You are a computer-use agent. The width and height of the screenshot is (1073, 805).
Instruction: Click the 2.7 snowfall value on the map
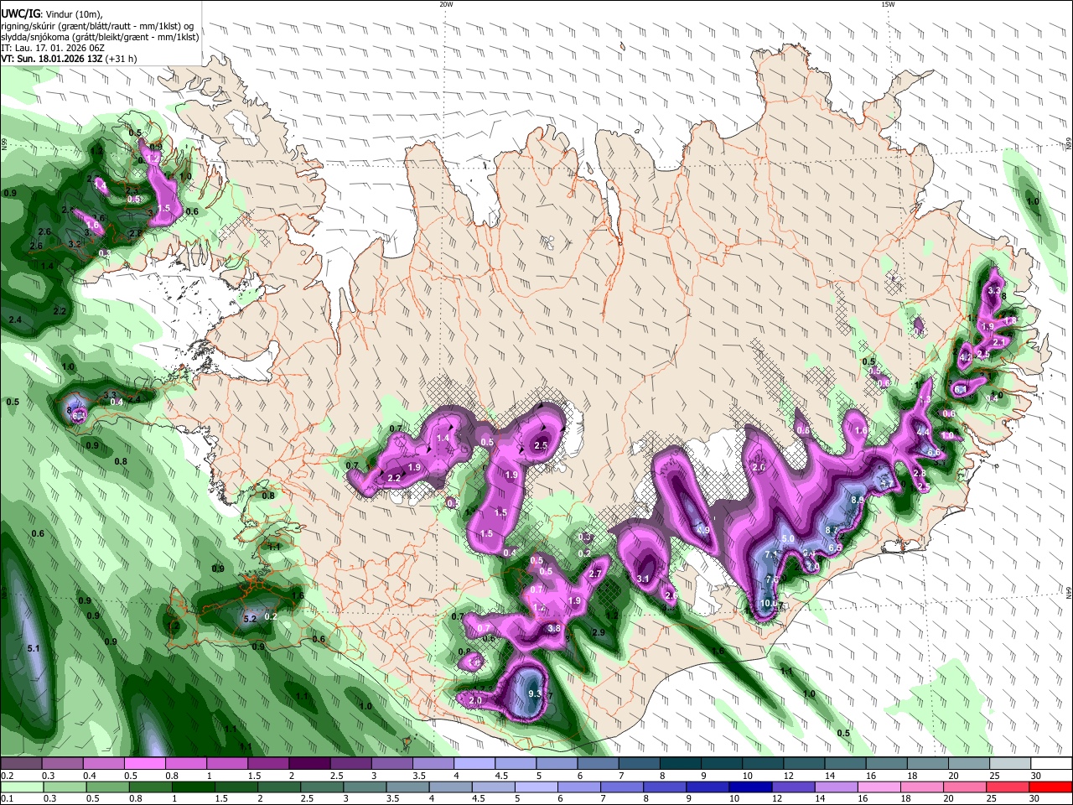click(x=596, y=574)
